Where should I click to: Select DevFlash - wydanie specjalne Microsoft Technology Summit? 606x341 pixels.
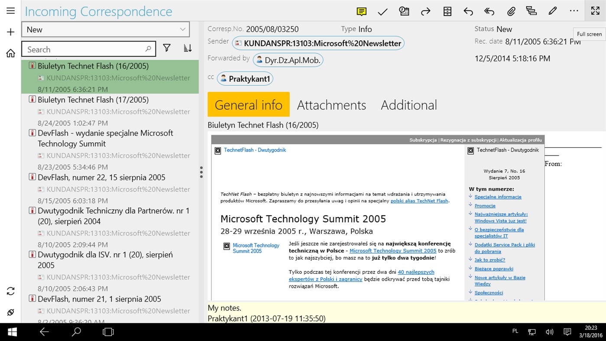coord(110,149)
